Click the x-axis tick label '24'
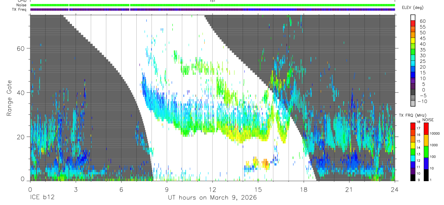The width and height of the screenshot is (444, 205). click(x=395, y=189)
